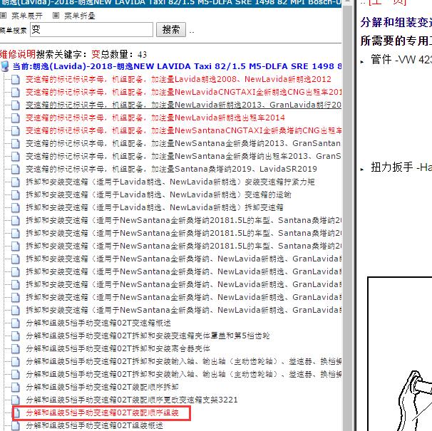
Task: Open document icon beside 02T装配顺序拆卸
Action: pos(16,388)
